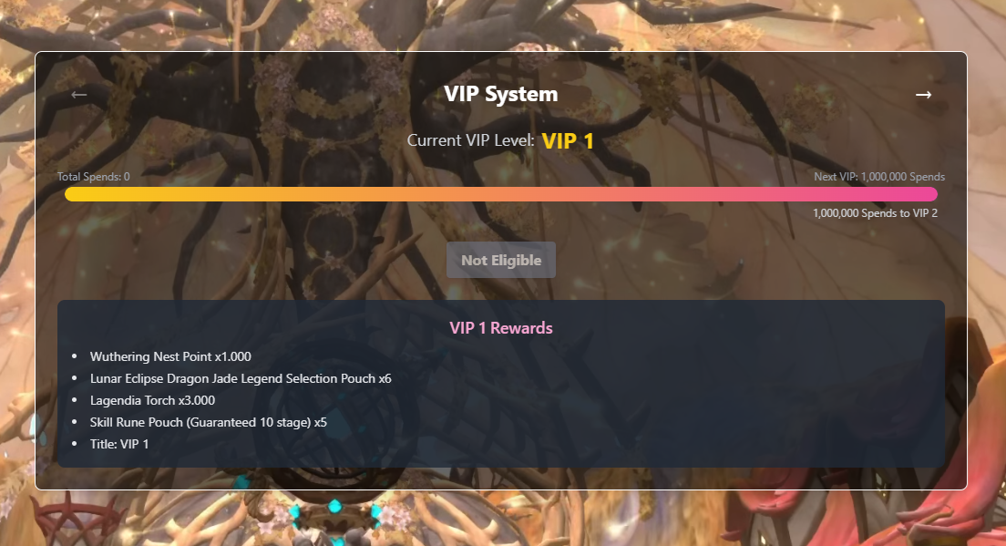
Task: Click the Total Spends: 0 label
Action: tap(93, 177)
